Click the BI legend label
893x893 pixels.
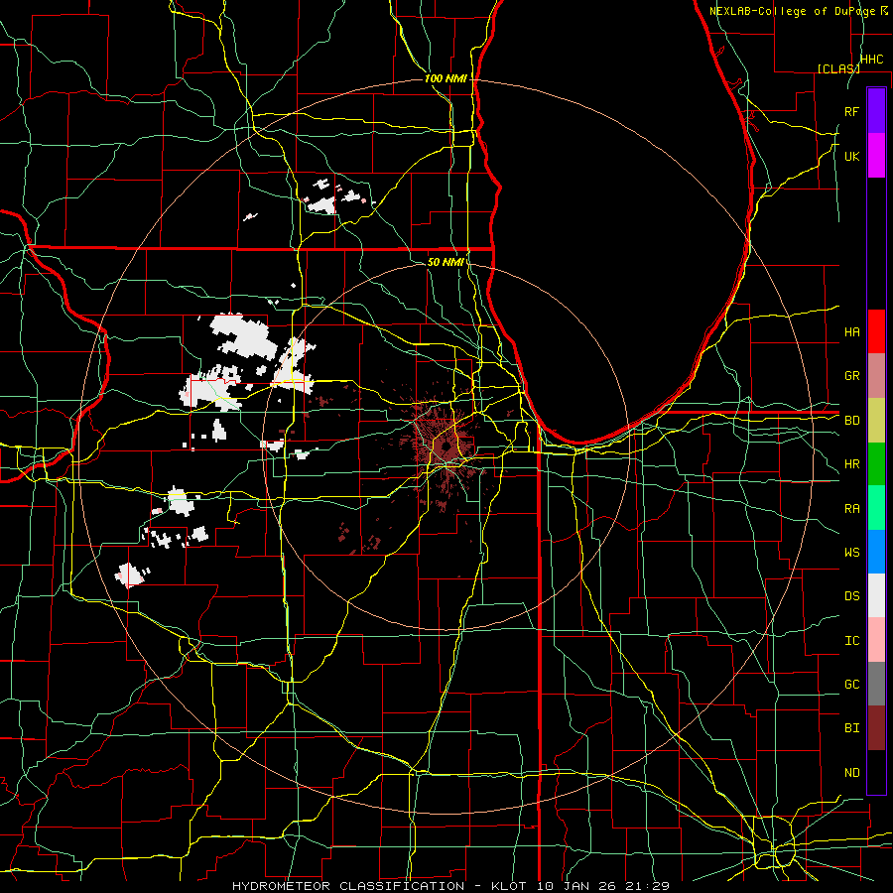[x=852, y=728]
